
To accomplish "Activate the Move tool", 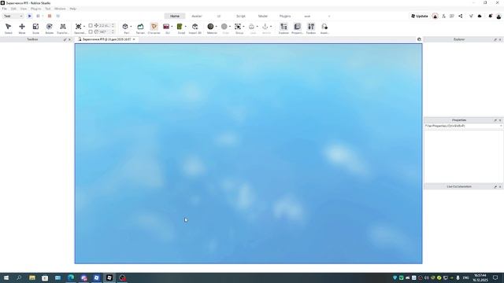I will click(x=22, y=27).
